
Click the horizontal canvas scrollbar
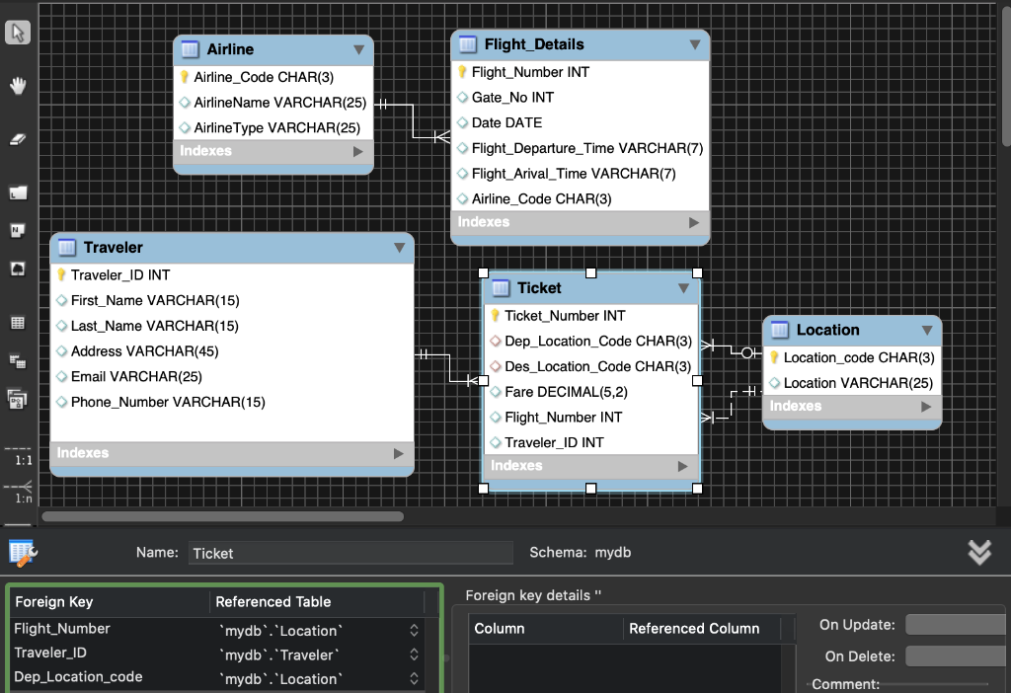[x=222, y=516]
